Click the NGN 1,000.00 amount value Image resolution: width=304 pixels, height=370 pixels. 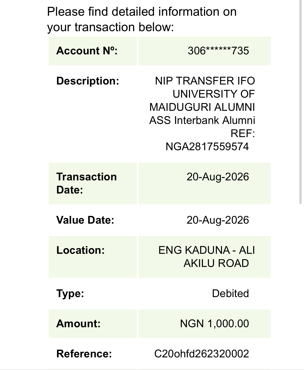(215, 324)
